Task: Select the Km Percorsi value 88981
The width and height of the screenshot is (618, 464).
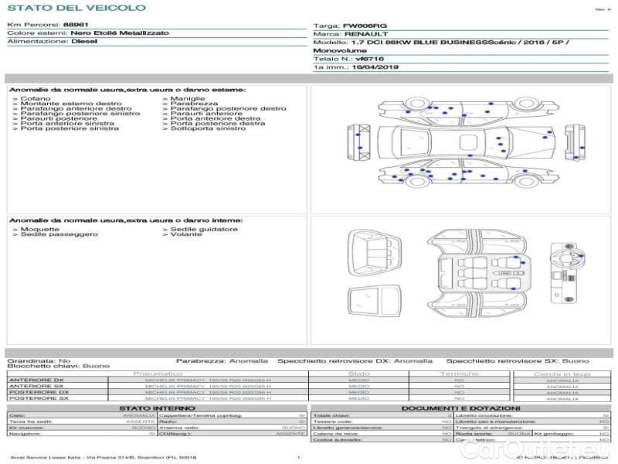Action: (76, 25)
